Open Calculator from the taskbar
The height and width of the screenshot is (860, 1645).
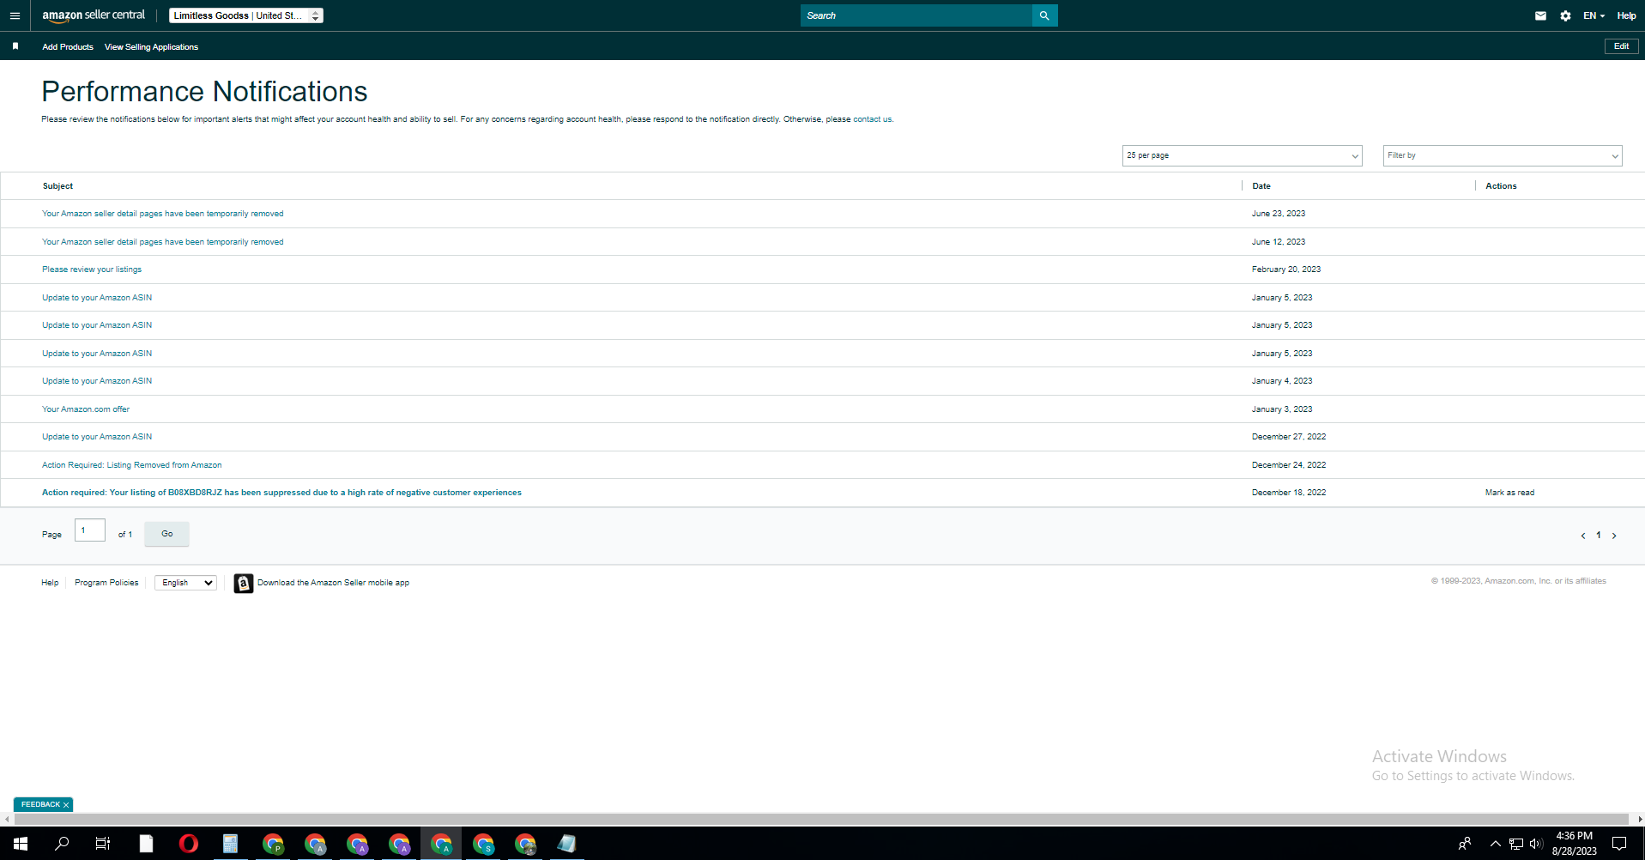click(230, 844)
